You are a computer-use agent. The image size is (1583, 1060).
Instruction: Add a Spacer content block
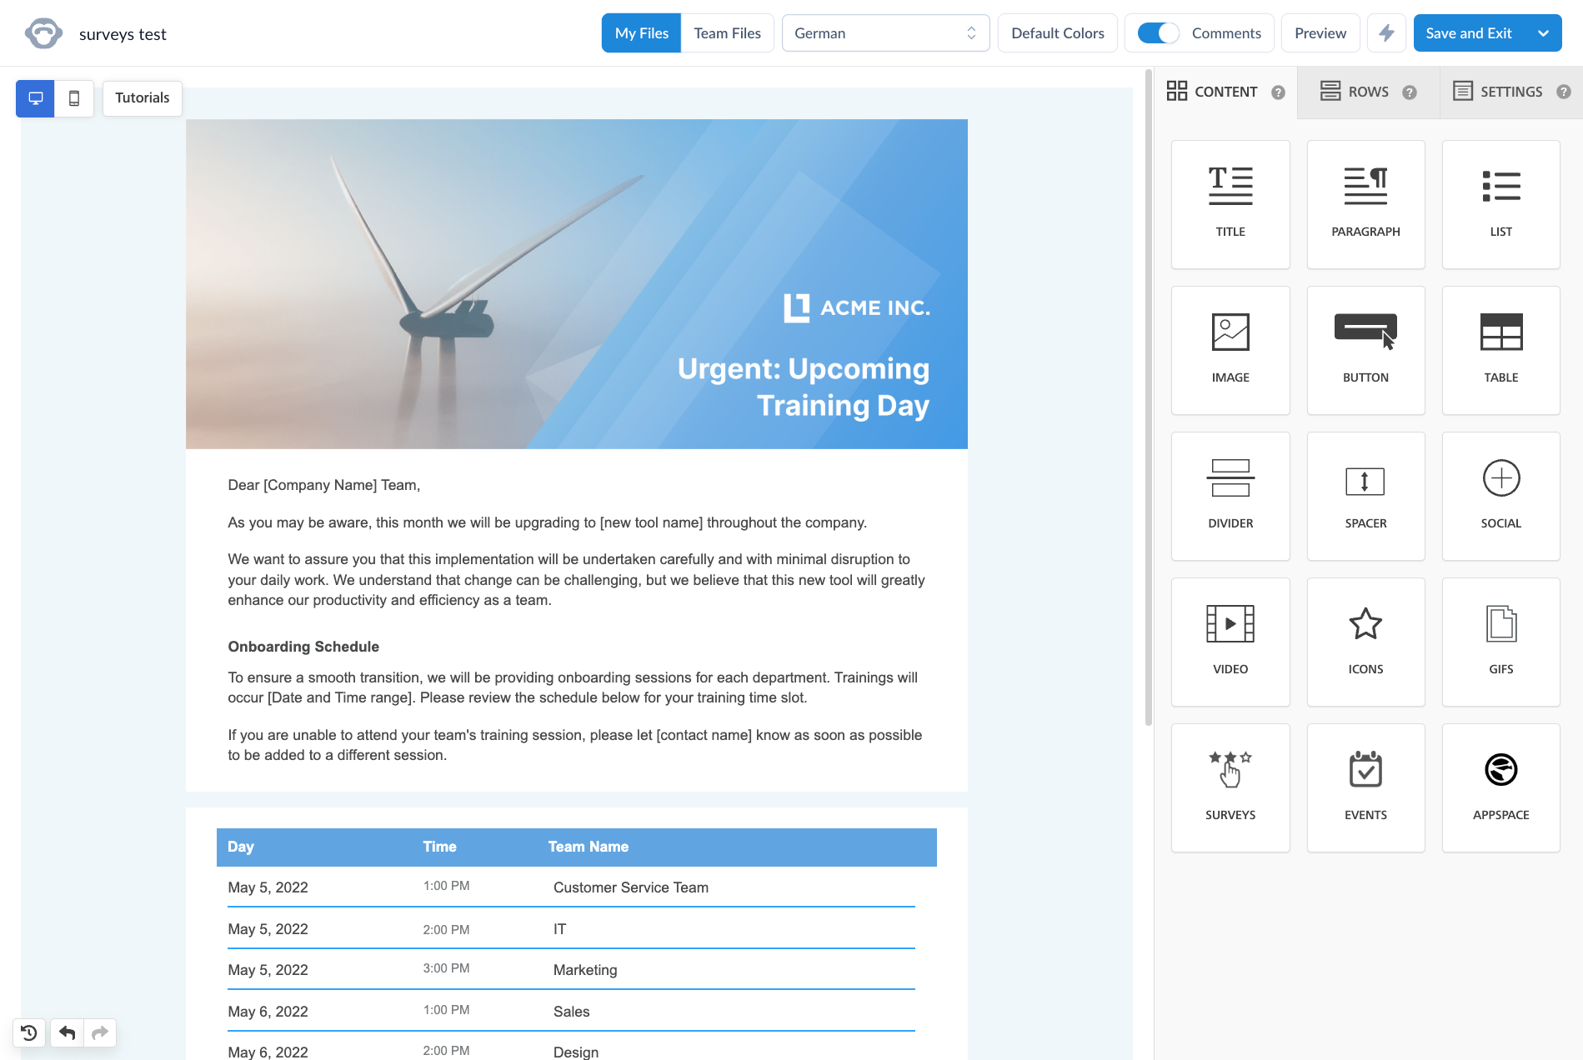[x=1365, y=496]
